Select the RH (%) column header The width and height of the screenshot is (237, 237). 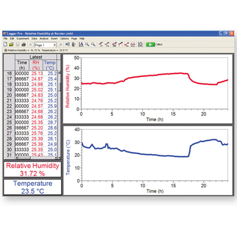(36, 65)
